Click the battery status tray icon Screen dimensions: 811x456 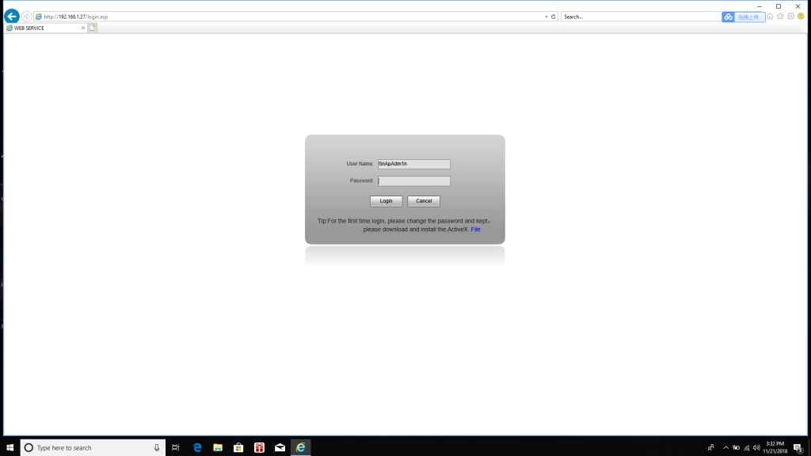click(736, 448)
